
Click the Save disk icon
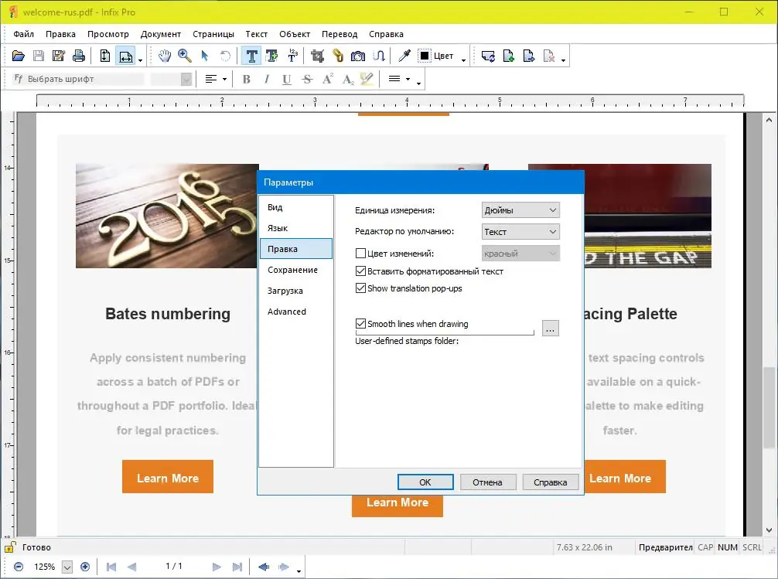click(38, 56)
